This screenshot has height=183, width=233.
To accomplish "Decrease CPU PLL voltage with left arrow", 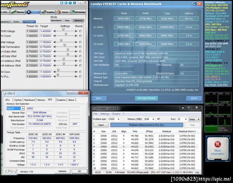I will [x=54, y=76].
